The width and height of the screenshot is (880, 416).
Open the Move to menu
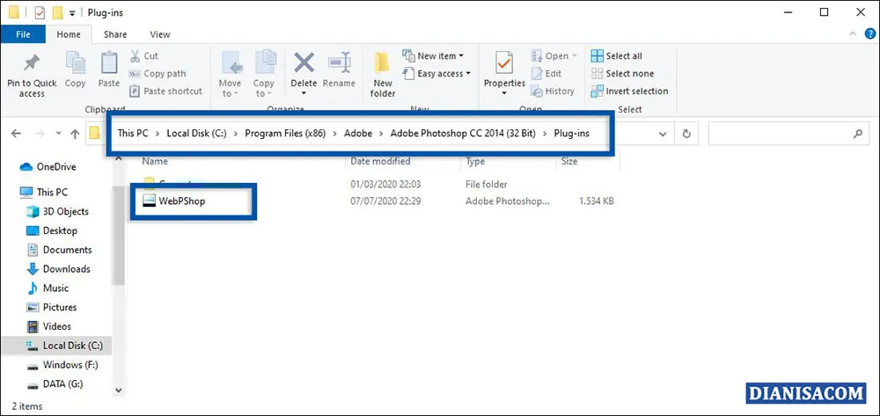click(x=230, y=75)
